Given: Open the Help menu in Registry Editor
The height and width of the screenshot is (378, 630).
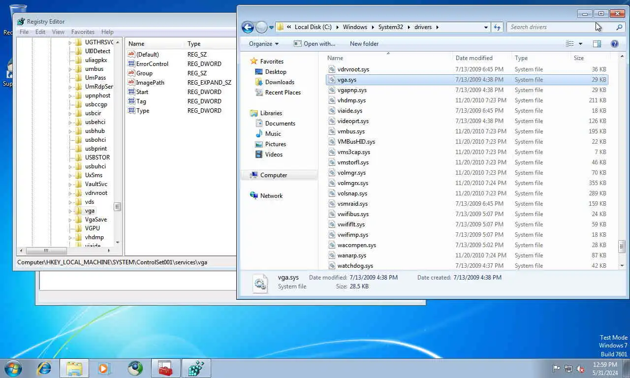Looking at the screenshot, I should (x=107, y=32).
